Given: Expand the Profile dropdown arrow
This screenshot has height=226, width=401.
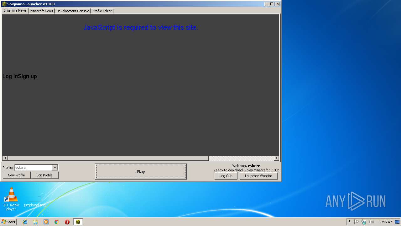Looking at the screenshot, I should pos(55,168).
